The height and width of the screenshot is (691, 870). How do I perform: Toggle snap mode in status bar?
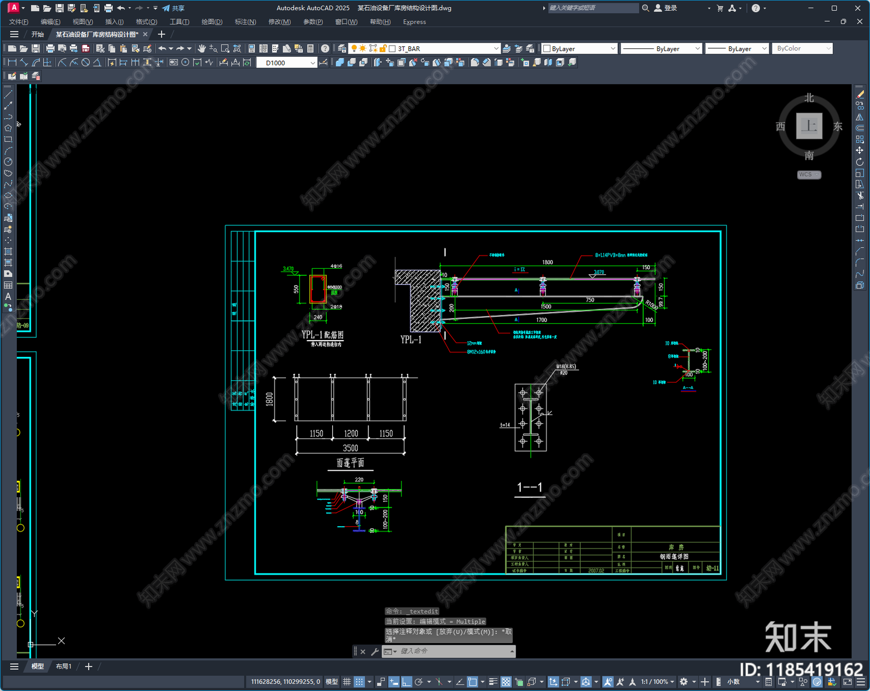click(x=359, y=682)
